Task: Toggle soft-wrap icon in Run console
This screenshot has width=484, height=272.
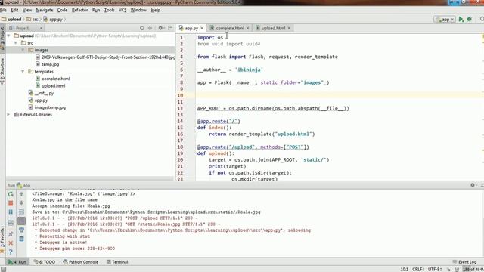Action: pyautogui.click(x=21, y=212)
